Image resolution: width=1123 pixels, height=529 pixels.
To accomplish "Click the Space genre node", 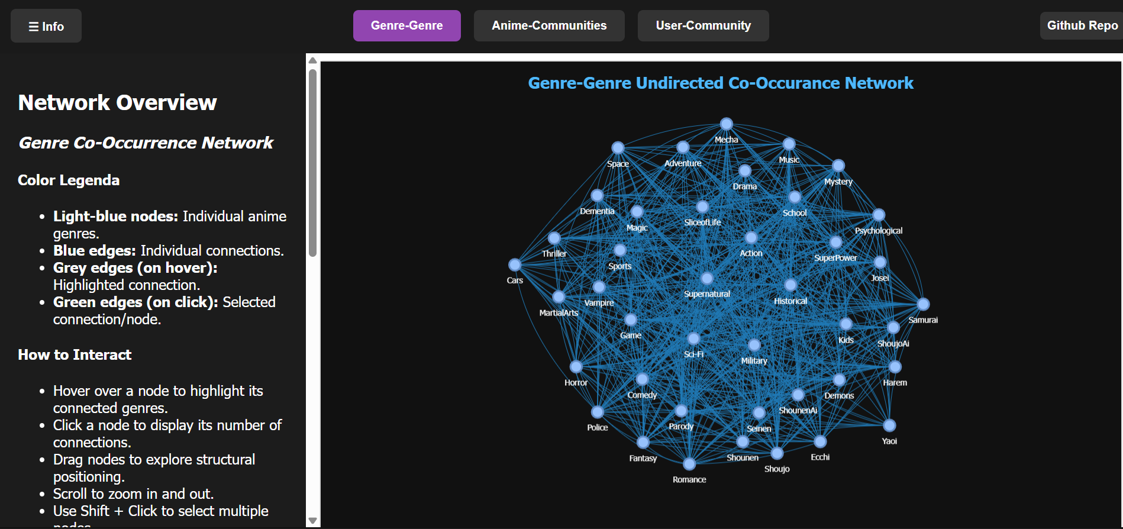I will click(618, 148).
